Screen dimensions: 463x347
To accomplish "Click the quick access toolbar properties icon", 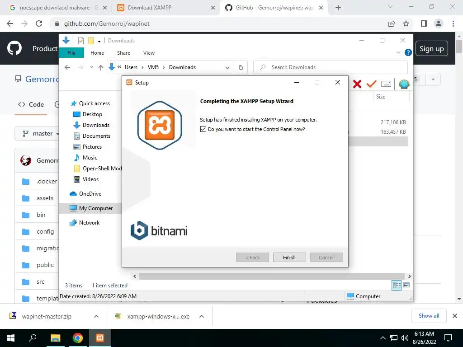I will (80, 41).
